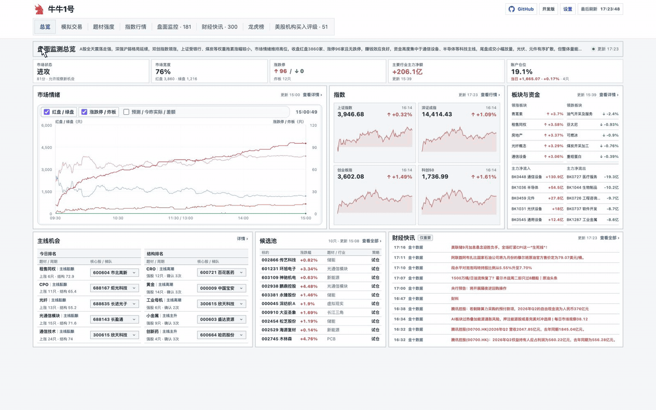Open the 题材强度 tab
This screenshot has width=656, height=410.
click(x=104, y=26)
